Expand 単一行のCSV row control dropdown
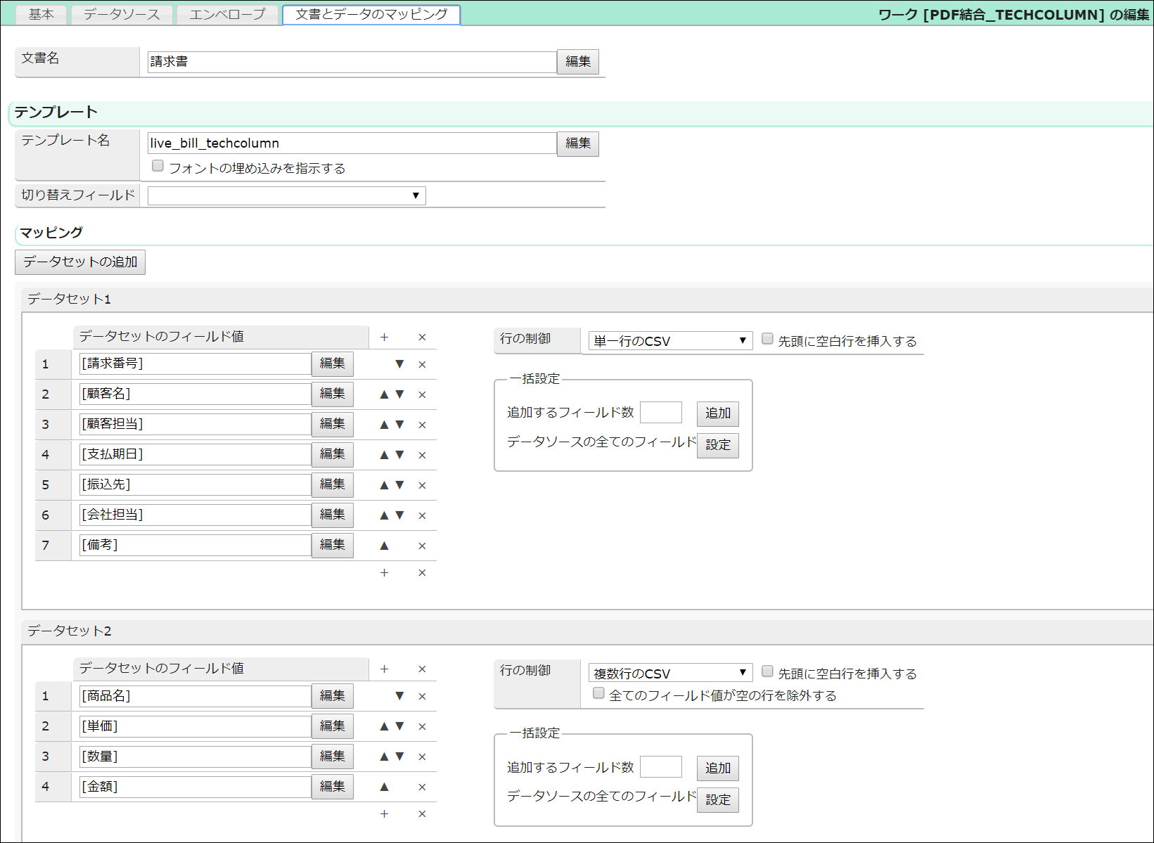Viewport: 1154px width, 843px height. 669,341
